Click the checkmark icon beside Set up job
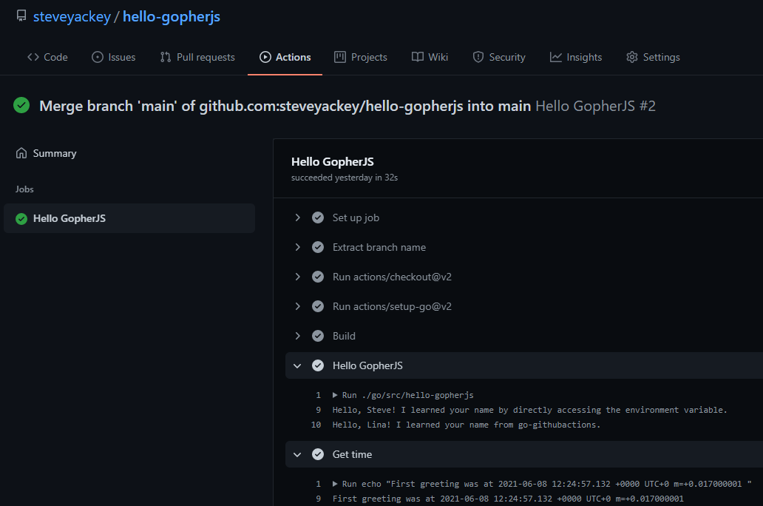 pos(318,217)
